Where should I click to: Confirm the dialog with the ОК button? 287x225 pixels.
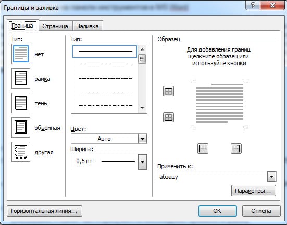coord(218,211)
